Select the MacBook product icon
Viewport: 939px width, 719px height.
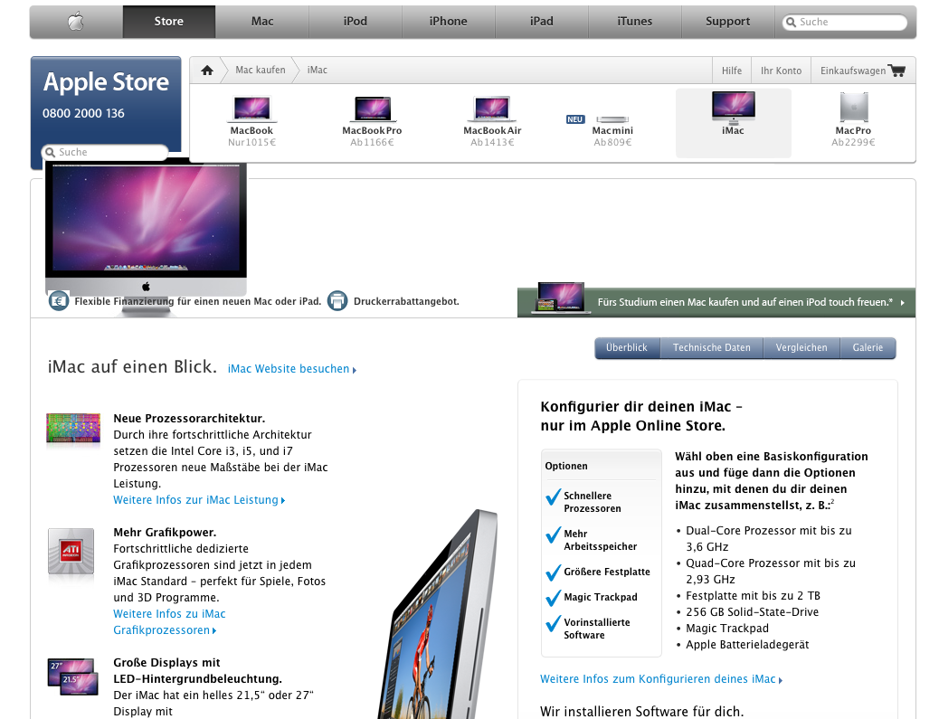[251, 109]
